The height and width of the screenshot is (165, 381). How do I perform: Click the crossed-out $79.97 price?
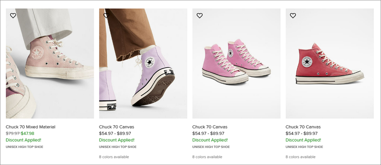[x=13, y=134]
